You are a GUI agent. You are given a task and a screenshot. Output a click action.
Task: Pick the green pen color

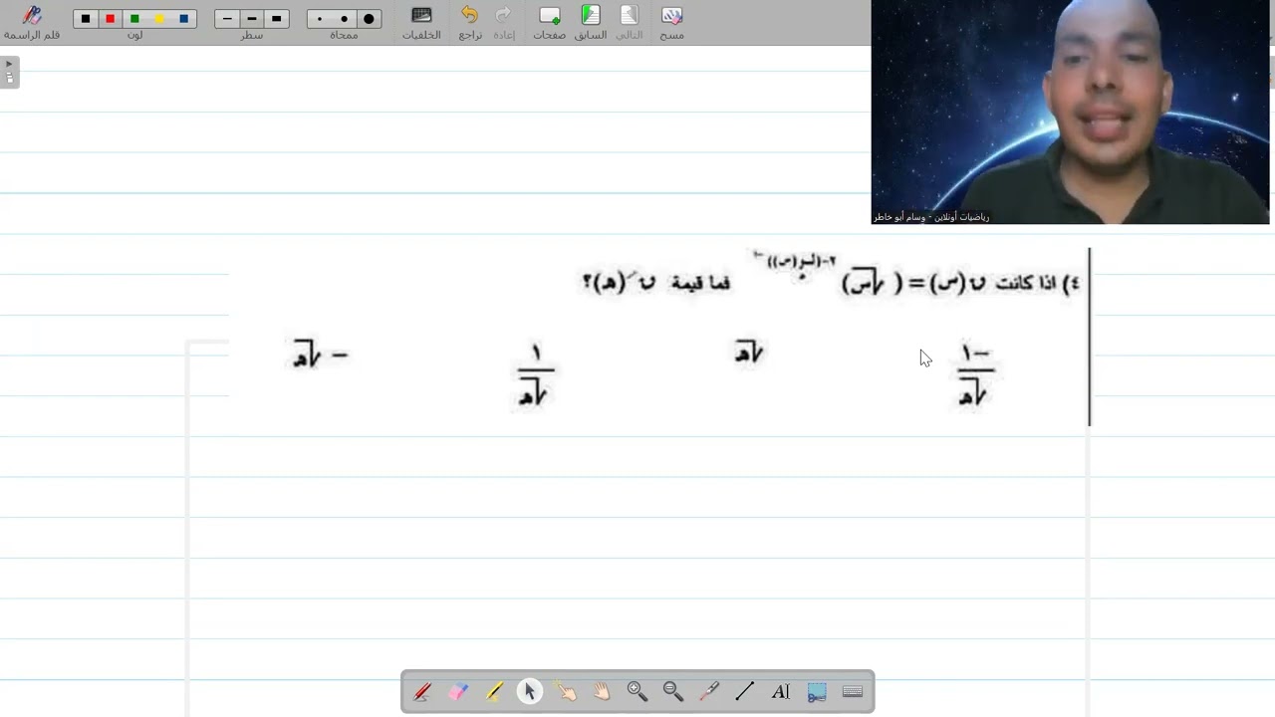tap(134, 19)
